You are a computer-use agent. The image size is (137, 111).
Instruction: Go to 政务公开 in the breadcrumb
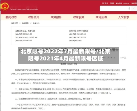point(15,23)
